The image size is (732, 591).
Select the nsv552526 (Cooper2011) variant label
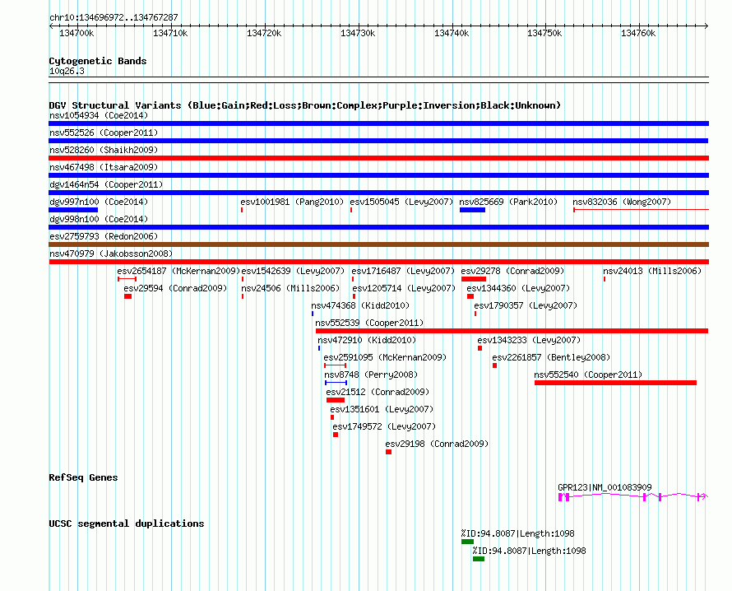pyautogui.click(x=104, y=133)
